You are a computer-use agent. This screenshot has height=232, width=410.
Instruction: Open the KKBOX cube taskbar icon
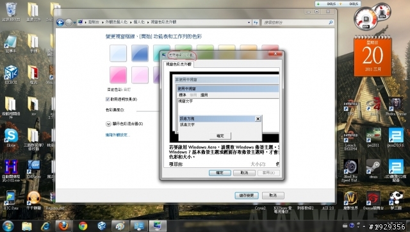coord(101,226)
